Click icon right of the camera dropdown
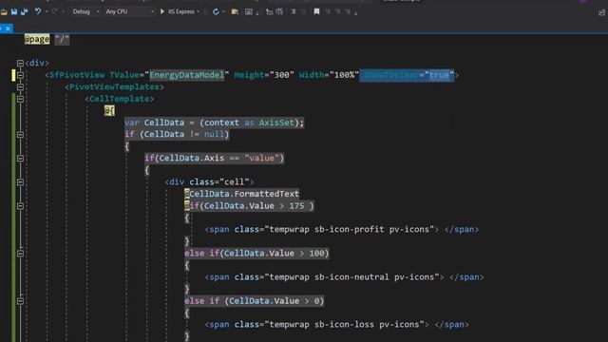Image resolution: width=608 pixels, height=342 pixels. (269, 12)
